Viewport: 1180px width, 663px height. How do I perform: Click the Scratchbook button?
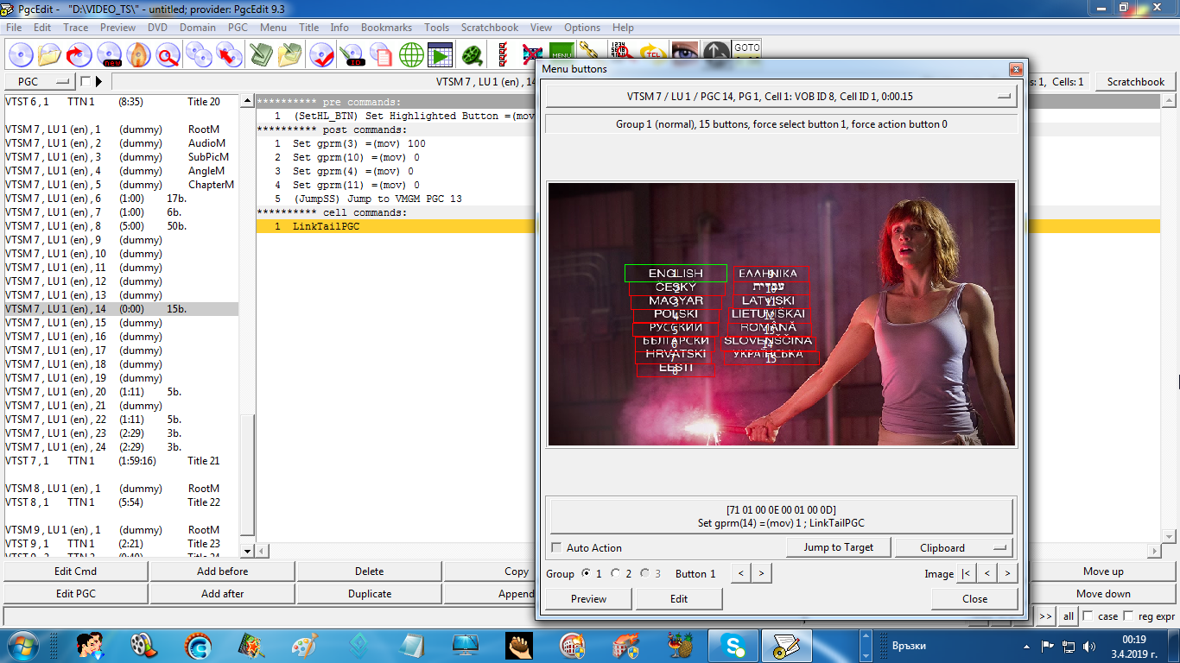point(1136,81)
